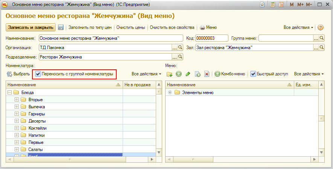The height and width of the screenshot is (169, 333).
Task: Click into the Код input field
Action: coord(211,38)
